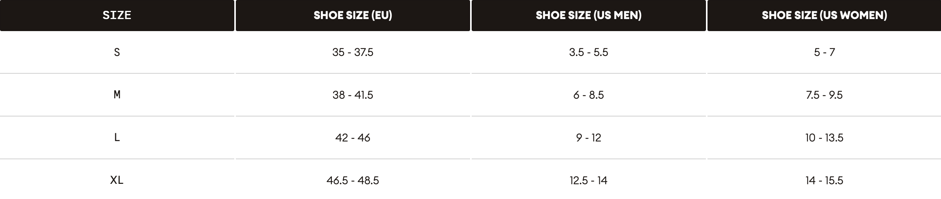Select the S size cell

coord(117,52)
